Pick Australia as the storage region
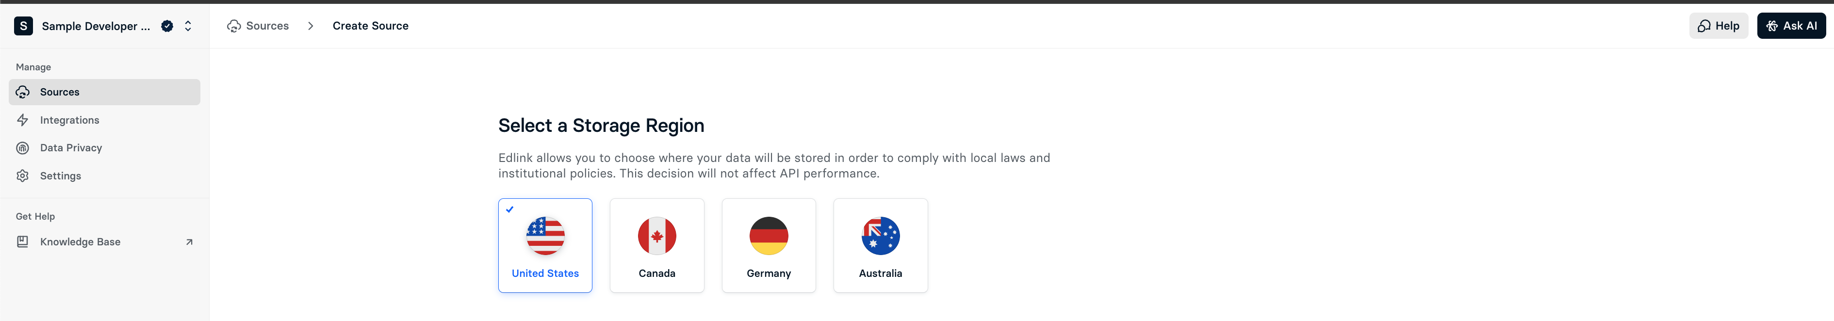The height and width of the screenshot is (321, 1834). [x=880, y=245]
